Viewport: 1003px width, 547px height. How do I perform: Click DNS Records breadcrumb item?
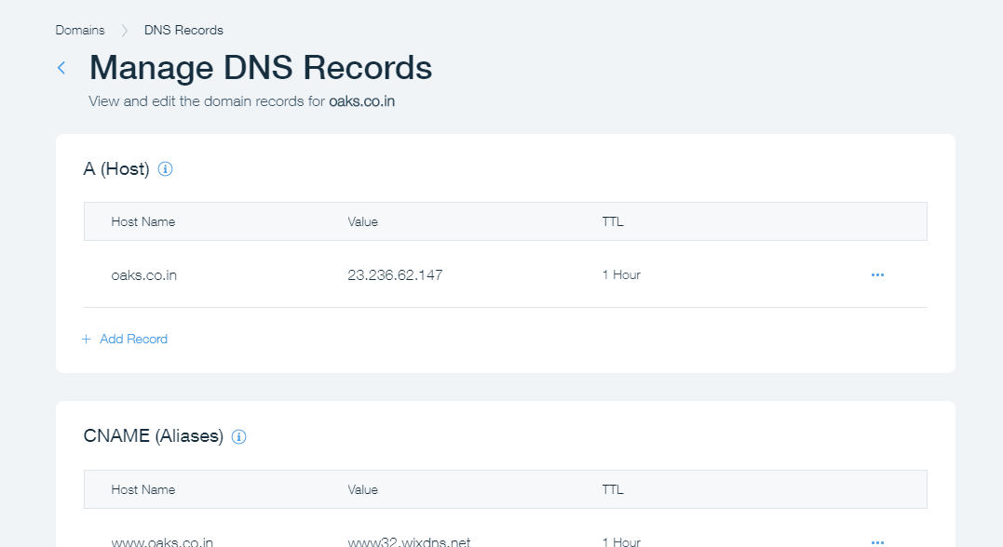tap(183, 30)
